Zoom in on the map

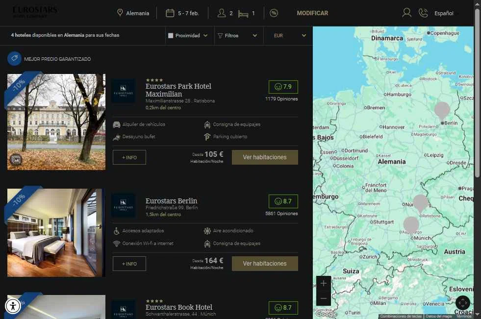click(x=323, y=283)
